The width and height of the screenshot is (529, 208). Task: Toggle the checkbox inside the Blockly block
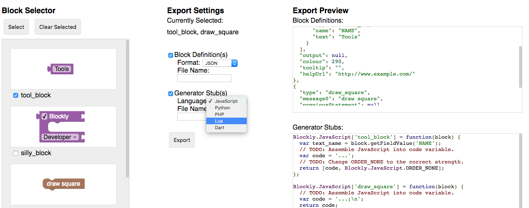[45, 116]
